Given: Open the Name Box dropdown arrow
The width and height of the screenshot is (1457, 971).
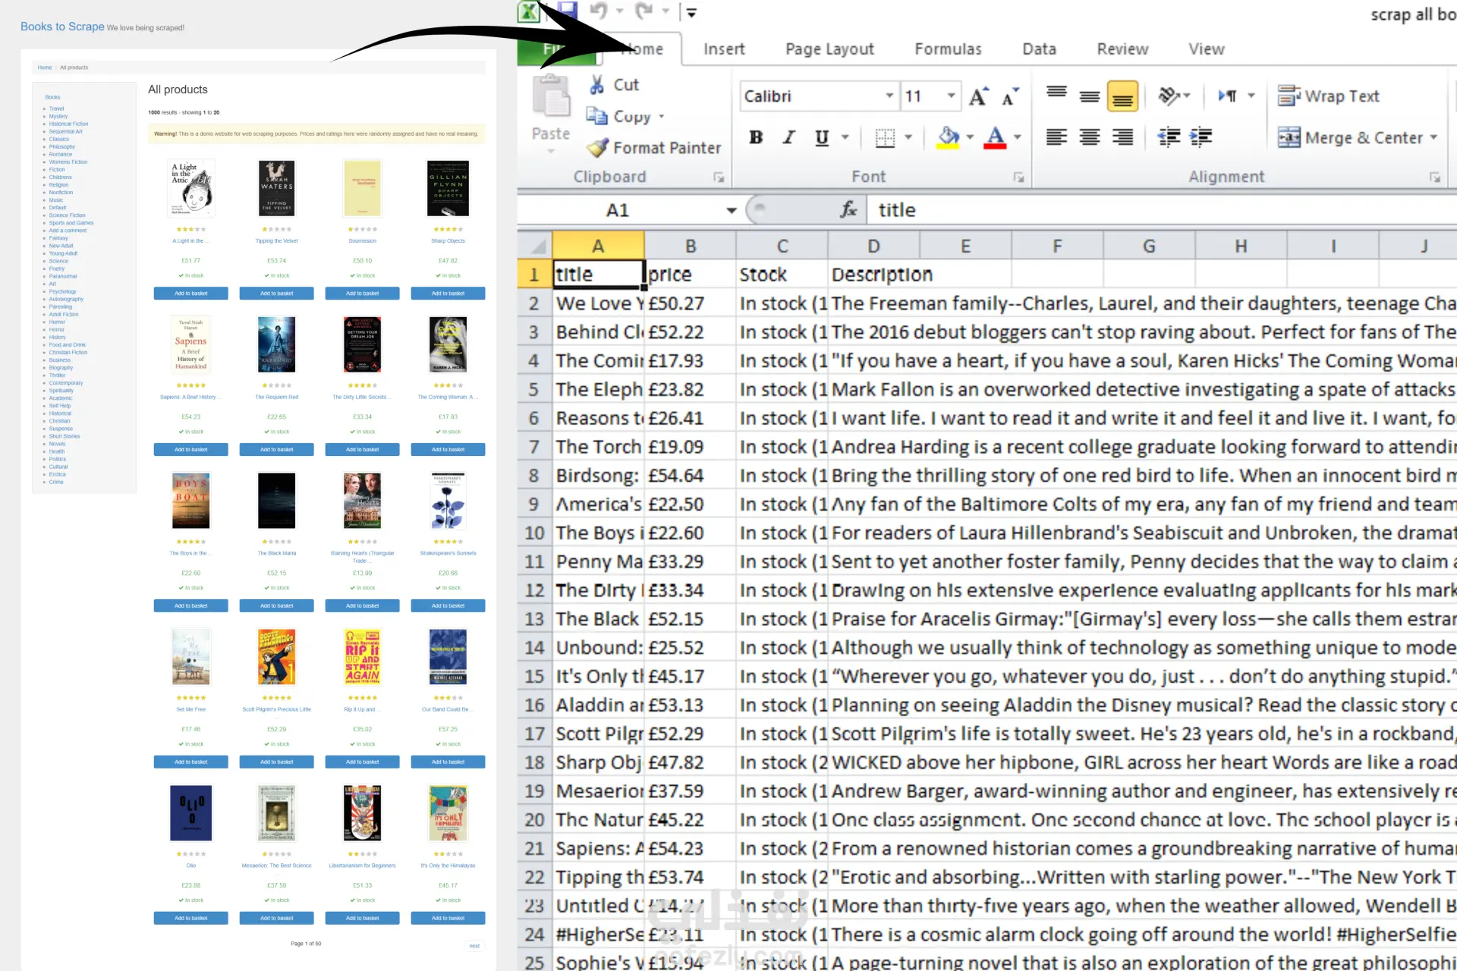Looking at the screenshot, I should (x=732, y=210).
